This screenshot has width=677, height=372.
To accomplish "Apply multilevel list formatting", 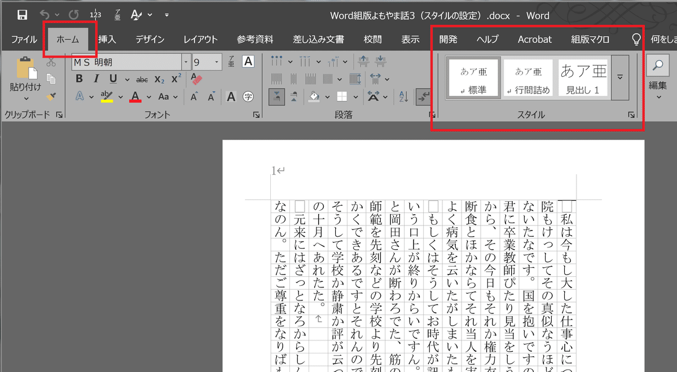I will tap(334, 61).
